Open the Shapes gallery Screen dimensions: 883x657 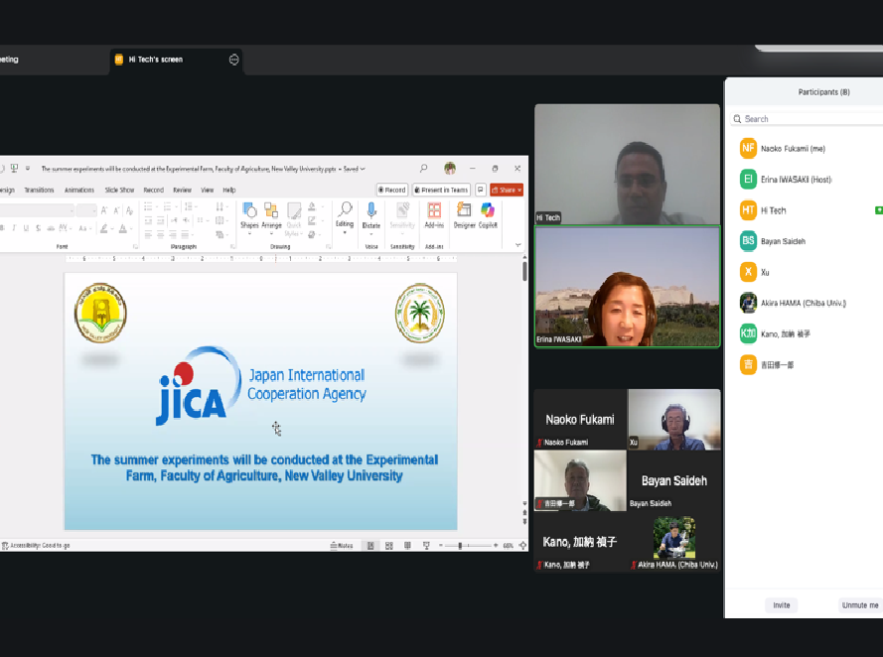click(249, 210)
